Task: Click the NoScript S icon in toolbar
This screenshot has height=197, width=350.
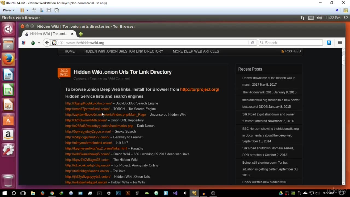Action: click(x=24, y=43)
